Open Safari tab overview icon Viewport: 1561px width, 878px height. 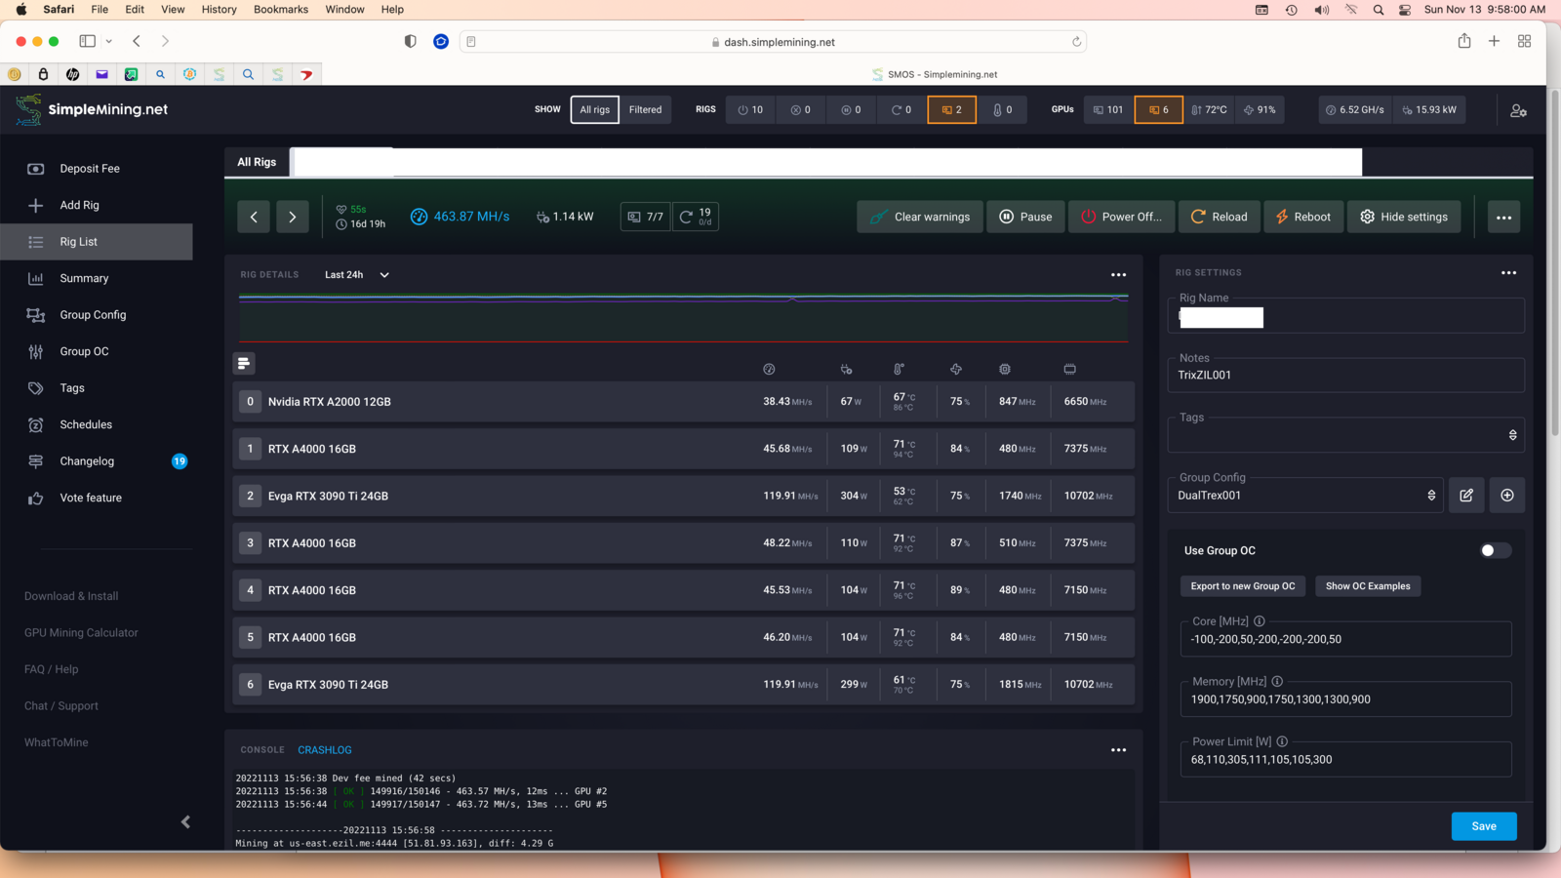1524,41
